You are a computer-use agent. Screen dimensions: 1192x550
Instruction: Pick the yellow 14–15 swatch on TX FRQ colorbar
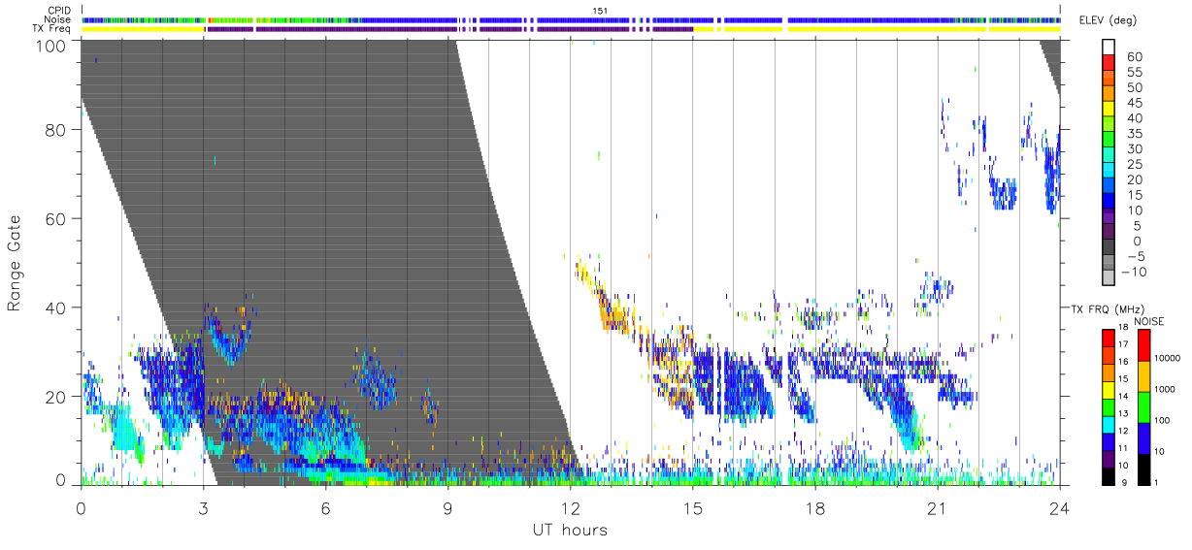[1109, 389]
